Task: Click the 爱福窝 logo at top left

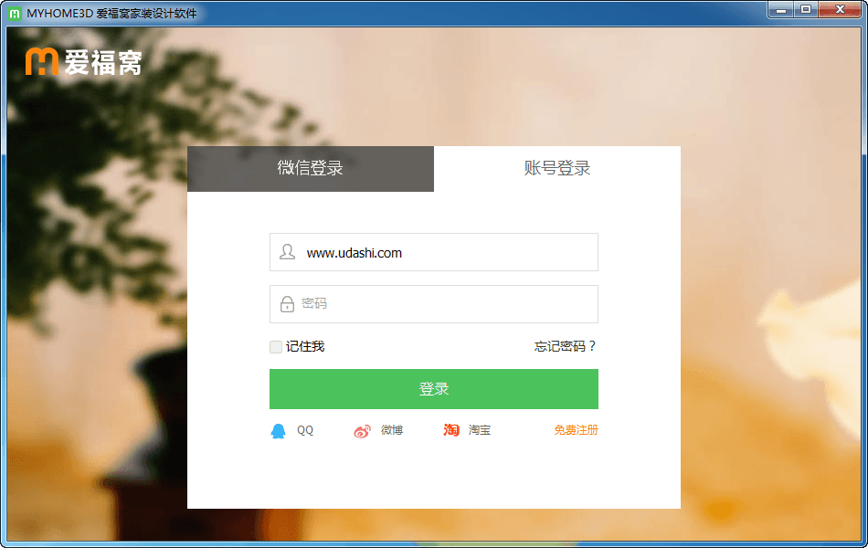Action: (83, 61)
